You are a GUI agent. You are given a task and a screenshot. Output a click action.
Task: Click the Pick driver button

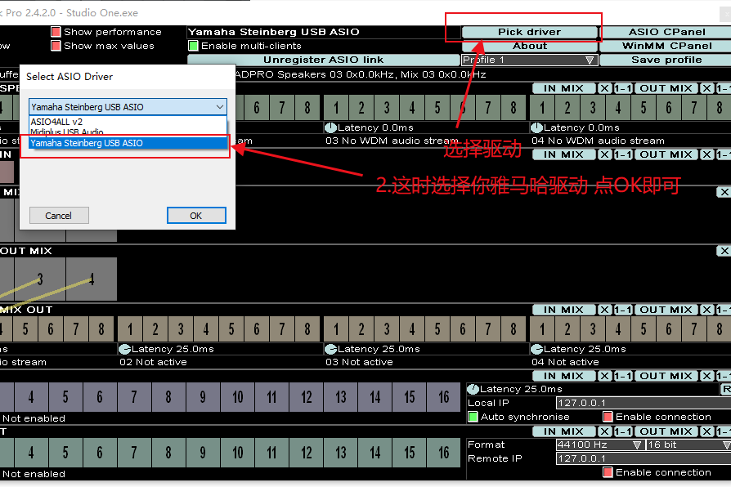[529, 32]
